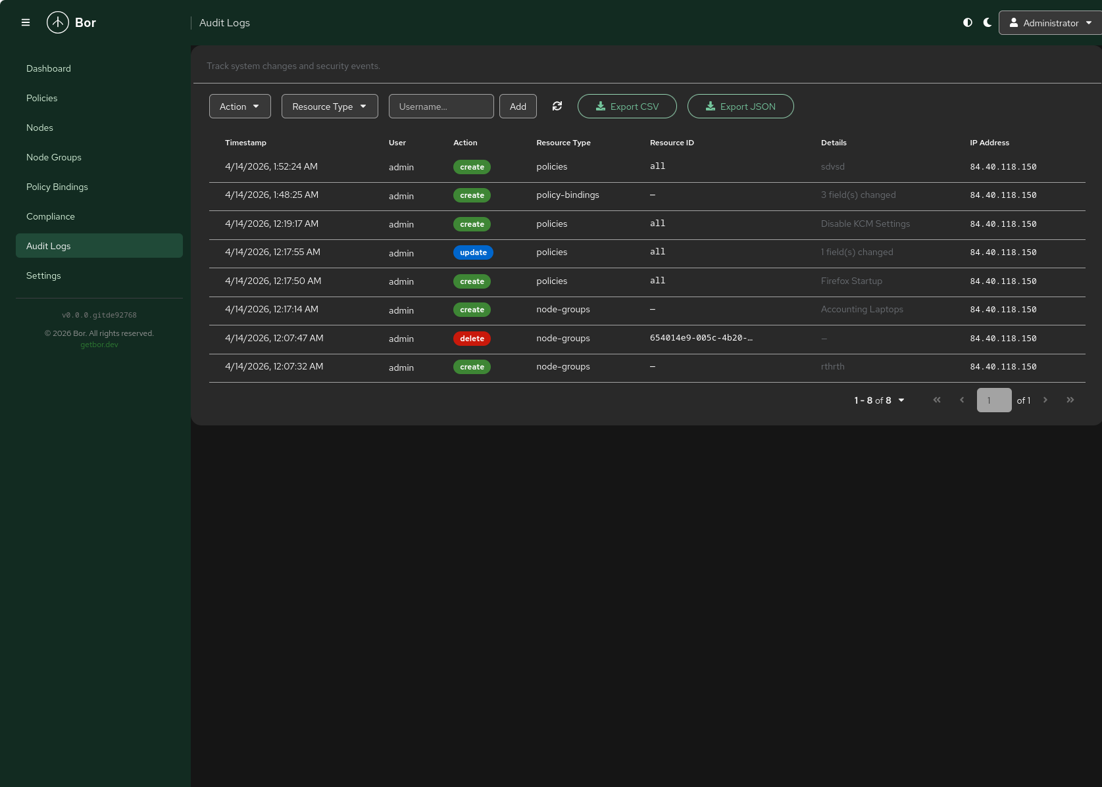
Task: Click the IP Address column header
Action: point(989,143)
